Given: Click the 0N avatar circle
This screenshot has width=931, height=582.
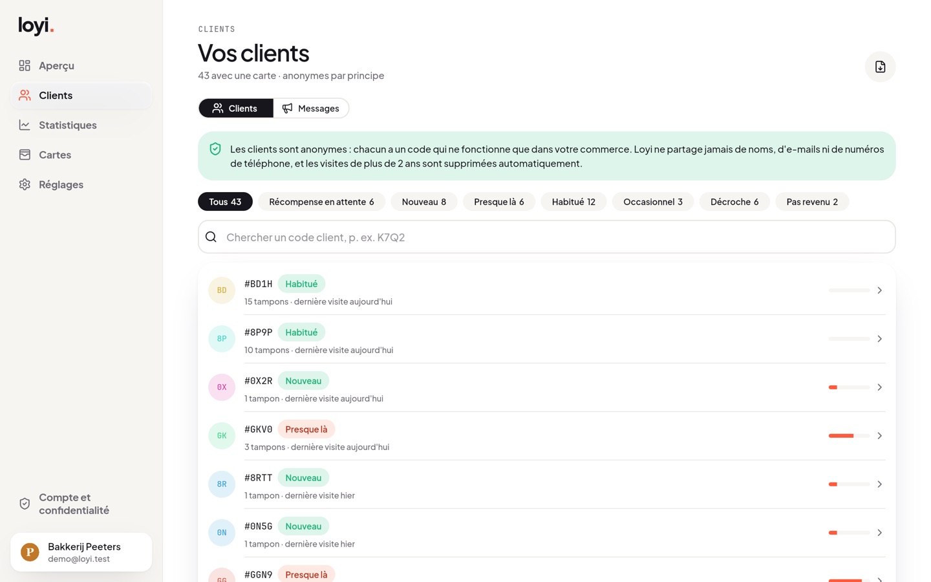Looking at the screenshot, I should [x=222, y=533].
